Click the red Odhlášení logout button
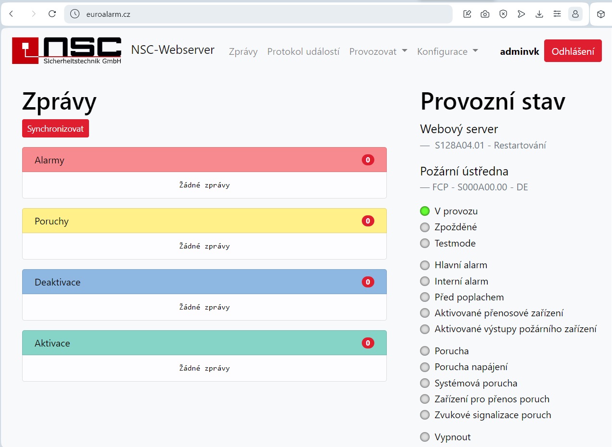This screenshot has height=447, width=612. coord(573,51)
